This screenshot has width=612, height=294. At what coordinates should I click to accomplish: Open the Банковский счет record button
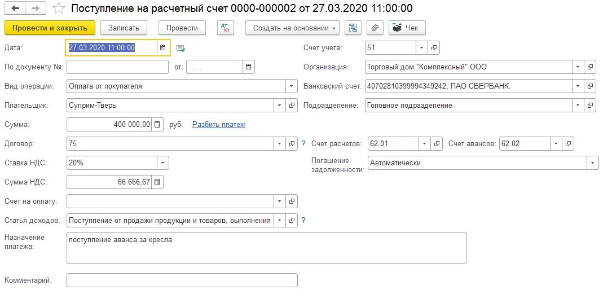pos(590,86)
